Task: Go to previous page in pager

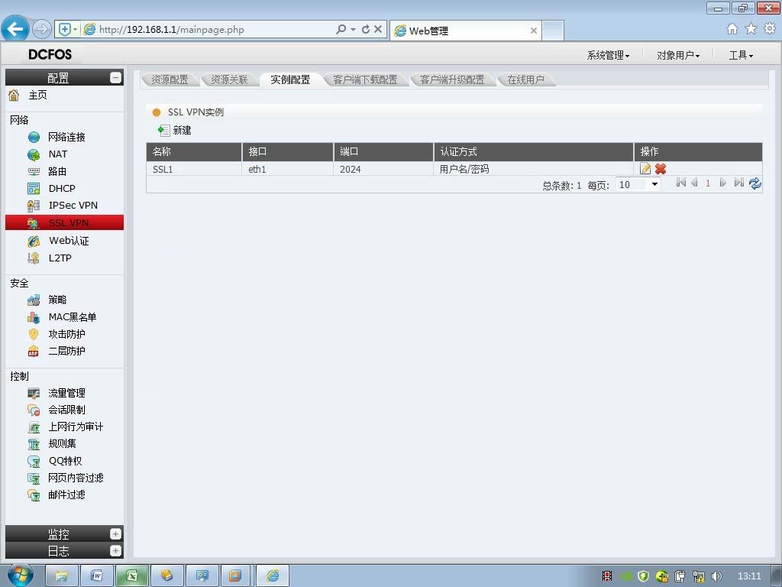Action: click(694, 183)
